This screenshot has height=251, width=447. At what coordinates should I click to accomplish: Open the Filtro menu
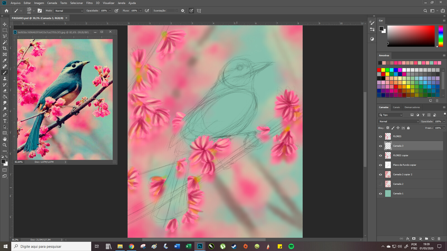click(x=89, y=3)
